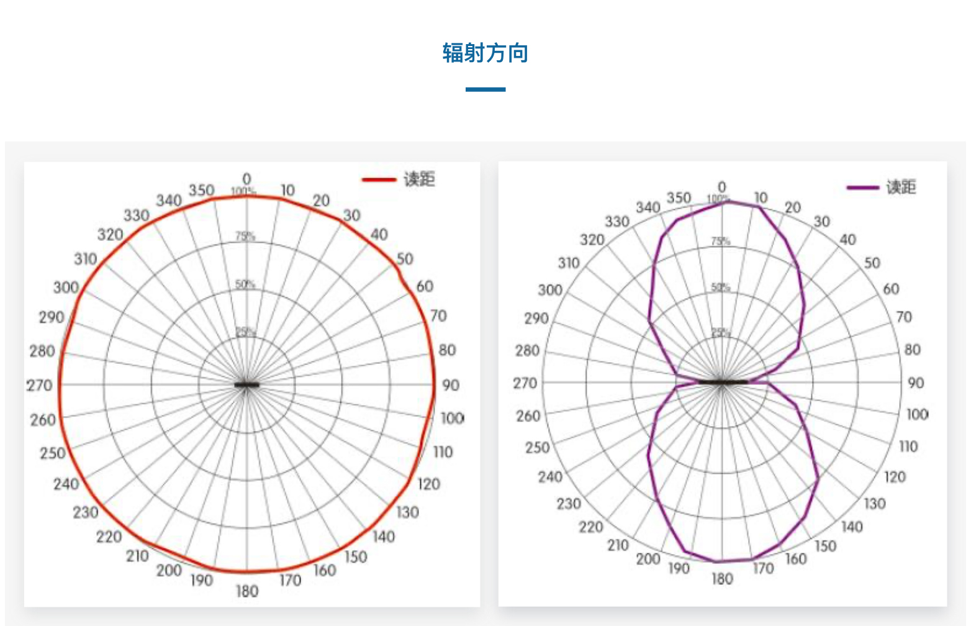
Task: Click the 读距 legend text on the right
Action: click(901, 188)
